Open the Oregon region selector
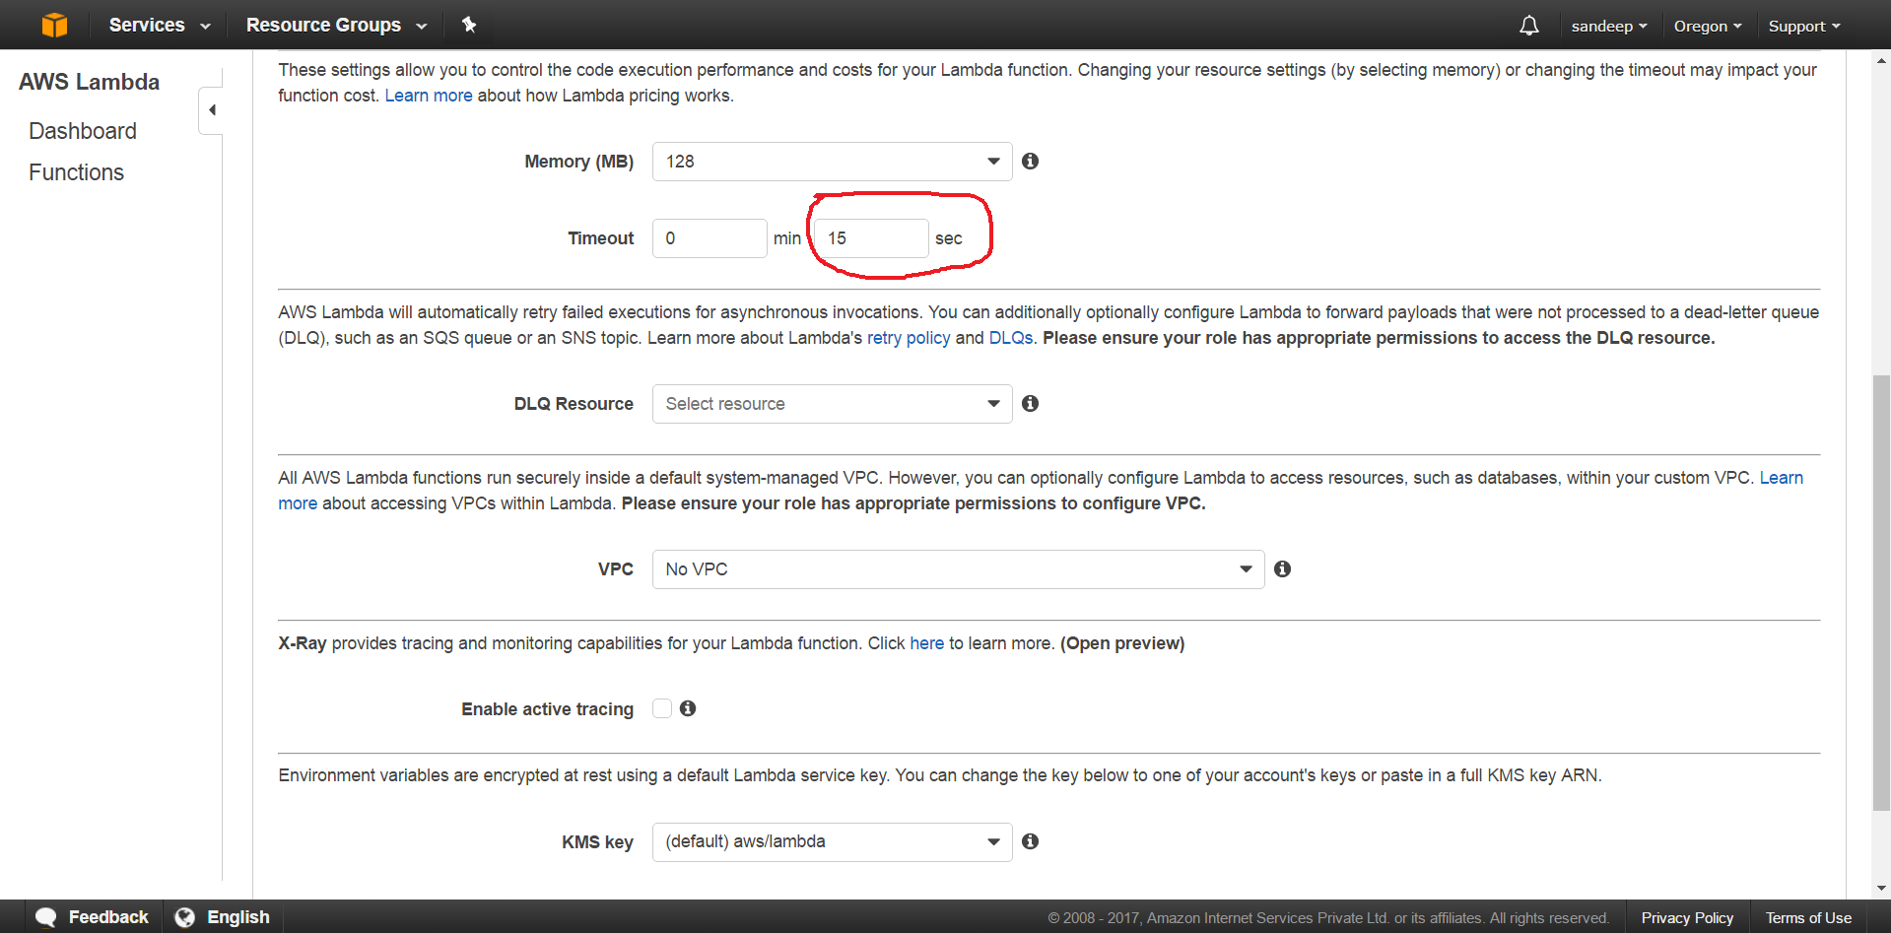Screen dimensions: 1891x933 pos(1708,27)
